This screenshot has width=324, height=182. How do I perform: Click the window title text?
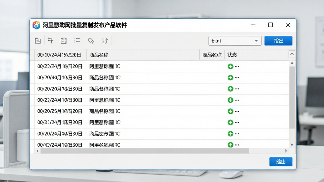pos(85,25)
